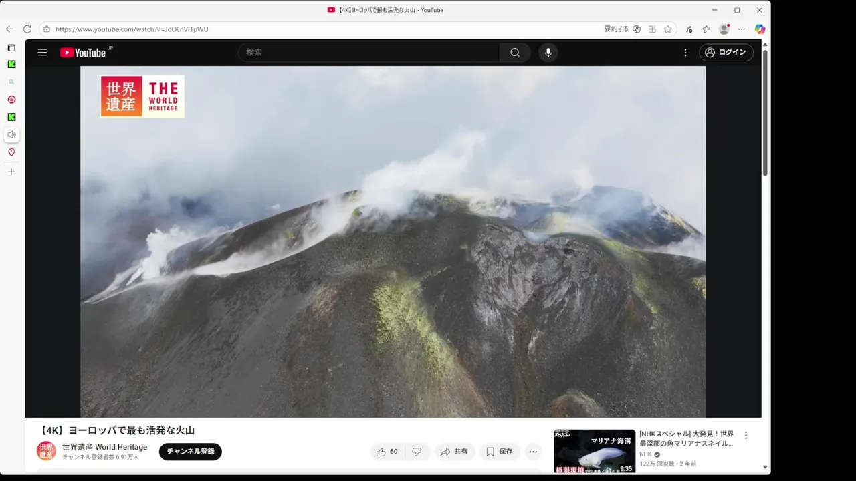Focus the YouTube 検索 search field
This screenshot has height=481, width=856.
click(369, 53)
